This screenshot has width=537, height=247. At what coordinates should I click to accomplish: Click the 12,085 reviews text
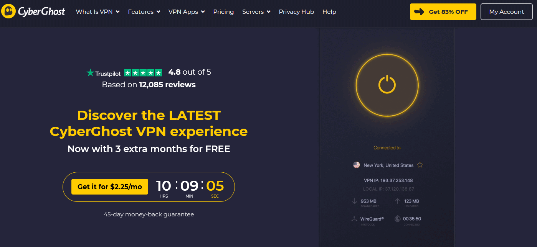[x=167, y=85]
